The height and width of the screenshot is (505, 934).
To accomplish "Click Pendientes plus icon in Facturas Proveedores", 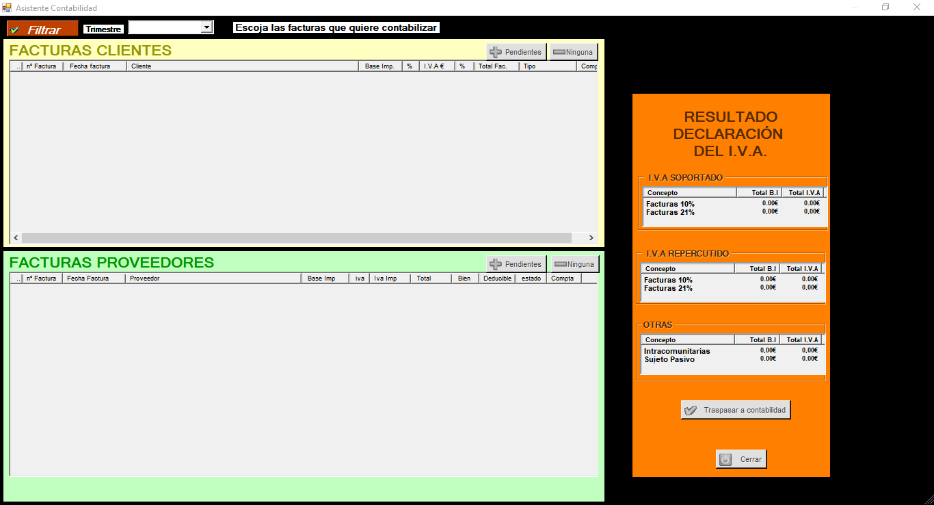I will coord(496,264).
